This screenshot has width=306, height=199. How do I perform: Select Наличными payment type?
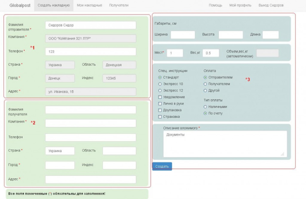tap(205, 107)
